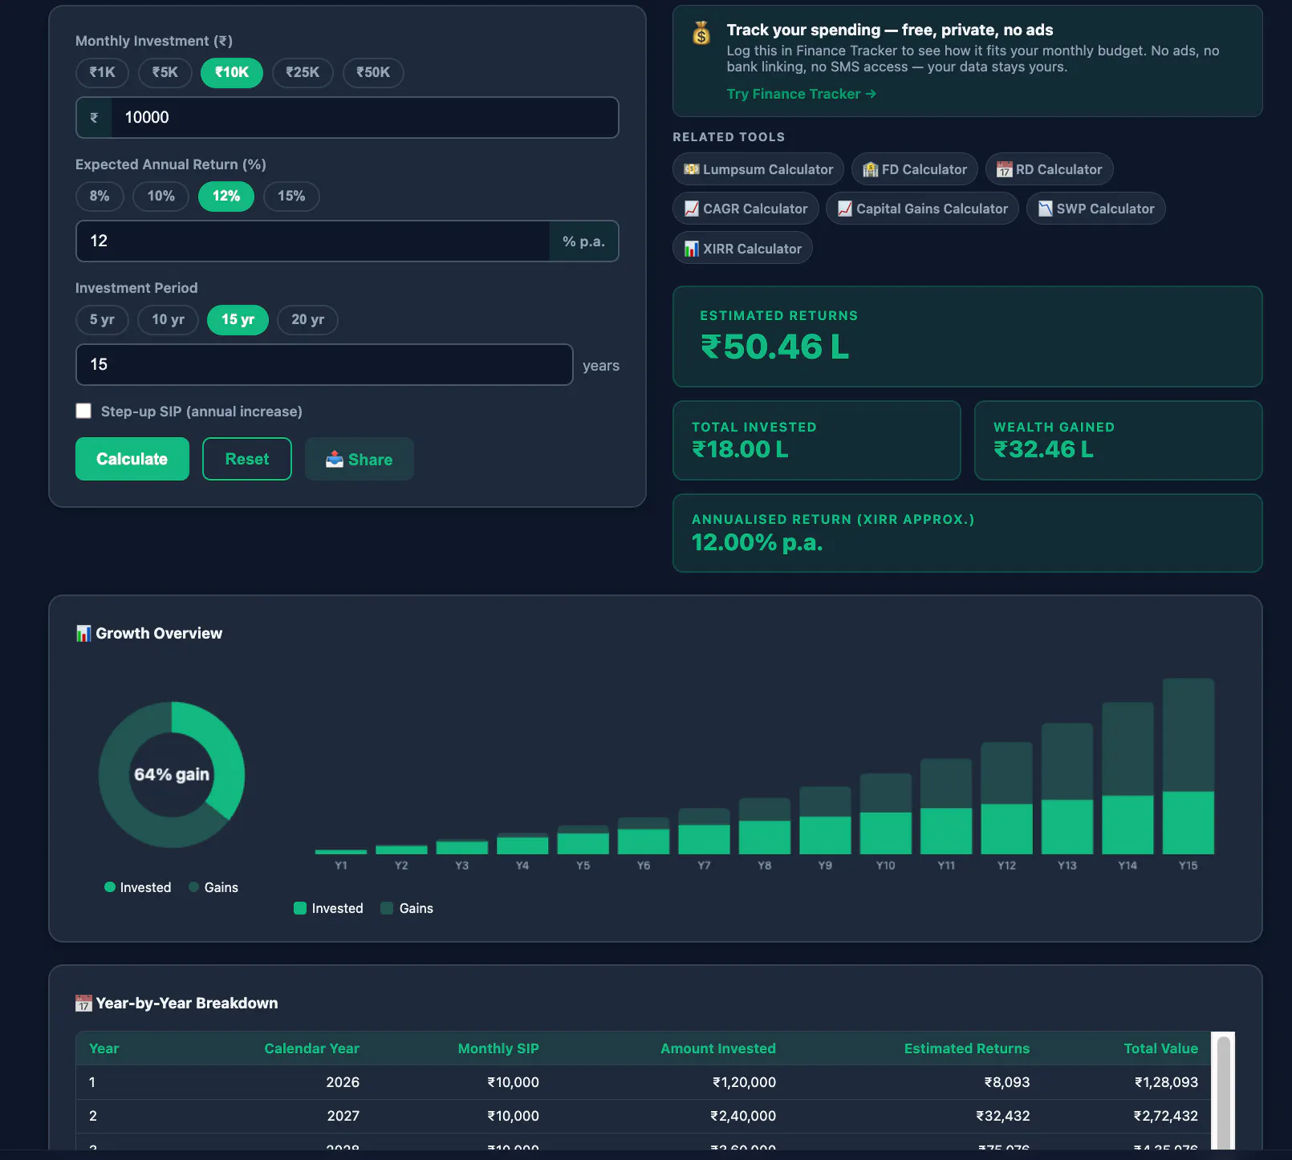Click the breakdown table scrollbar
The width and height of the screenshot is (1292, 1160).
[1224, 1091]
